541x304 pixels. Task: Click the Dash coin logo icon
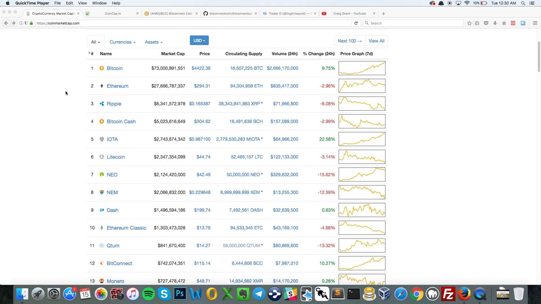click(x=101, y=210)
